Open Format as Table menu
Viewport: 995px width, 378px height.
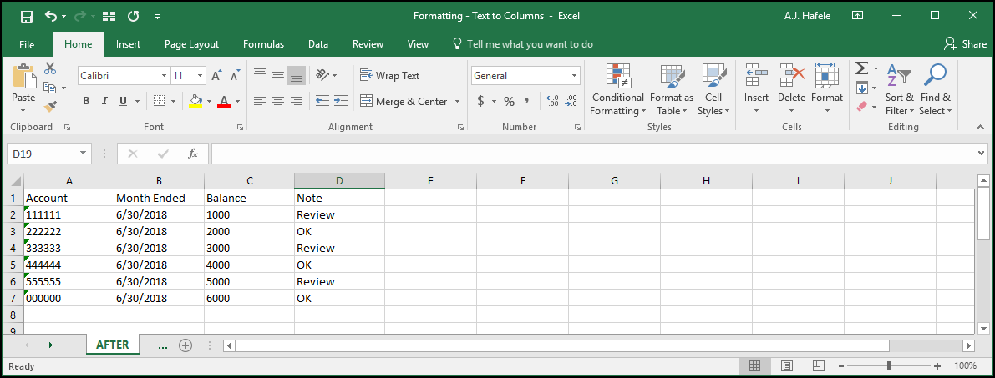click(x=672, y=89)
